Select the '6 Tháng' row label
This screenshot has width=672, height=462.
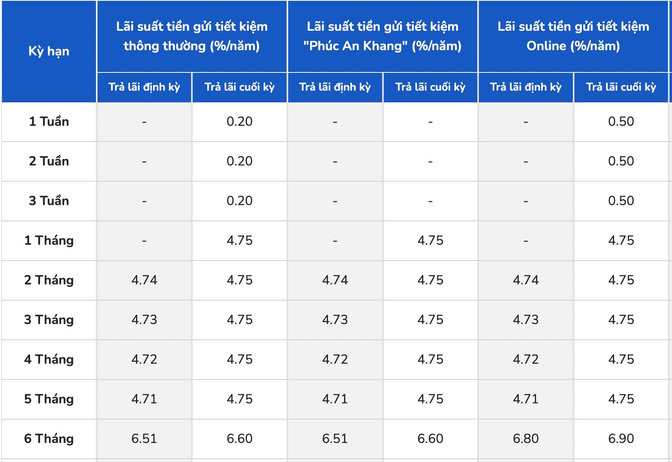49,439
